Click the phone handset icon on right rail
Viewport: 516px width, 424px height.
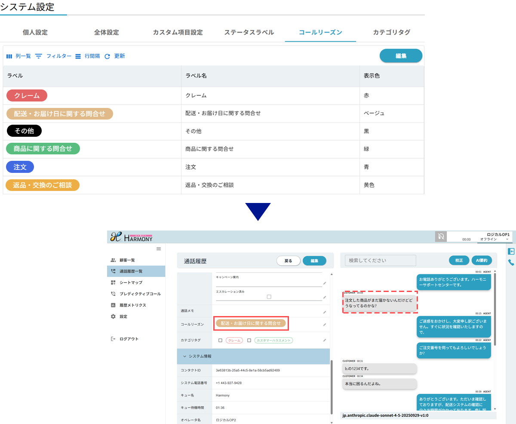(x=511, y=262)
